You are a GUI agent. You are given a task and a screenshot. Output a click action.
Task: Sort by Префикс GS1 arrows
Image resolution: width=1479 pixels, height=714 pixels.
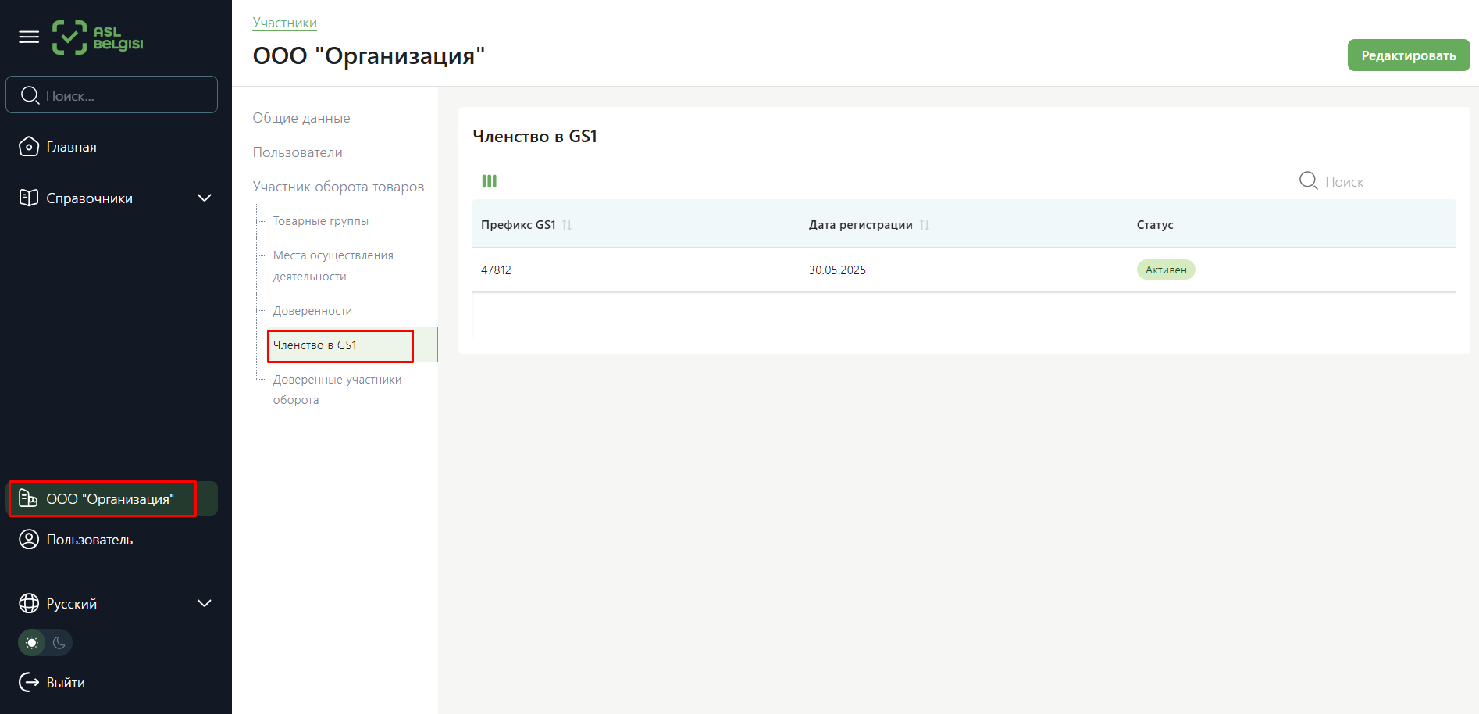click(567, 225)
